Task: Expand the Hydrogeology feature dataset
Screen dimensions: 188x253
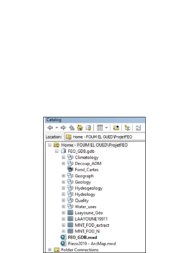Action: point(64,188)
